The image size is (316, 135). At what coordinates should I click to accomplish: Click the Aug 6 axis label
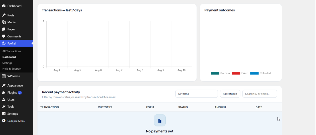(98, 70)
